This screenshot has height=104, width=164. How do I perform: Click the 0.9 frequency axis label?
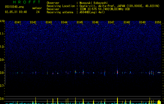pyautogui.click(x=2, y=60)
